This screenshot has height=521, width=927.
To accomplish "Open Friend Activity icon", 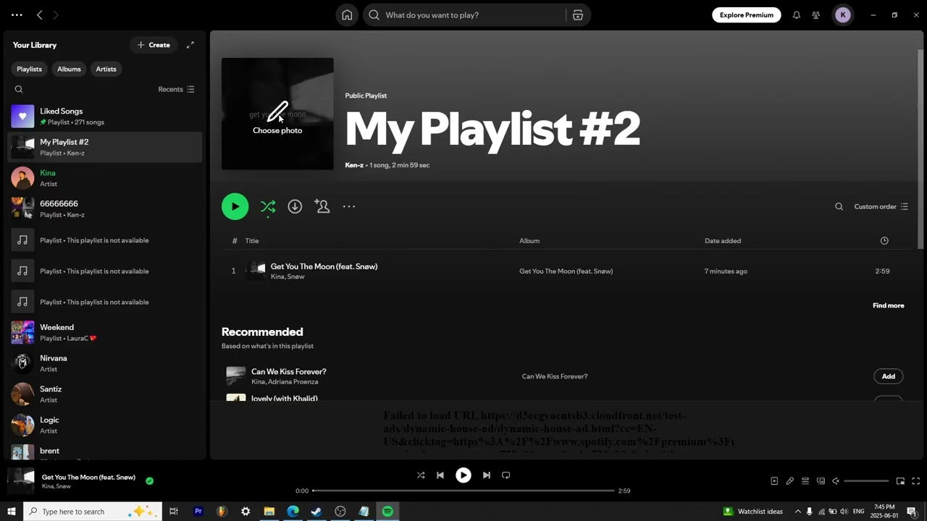I will point(816,15).
